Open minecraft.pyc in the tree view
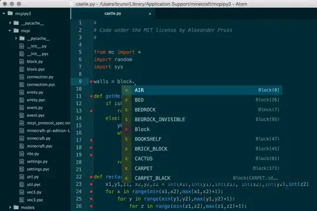This screenshot has height=211, width=317. pyautogui.click(x=39, y=146)
